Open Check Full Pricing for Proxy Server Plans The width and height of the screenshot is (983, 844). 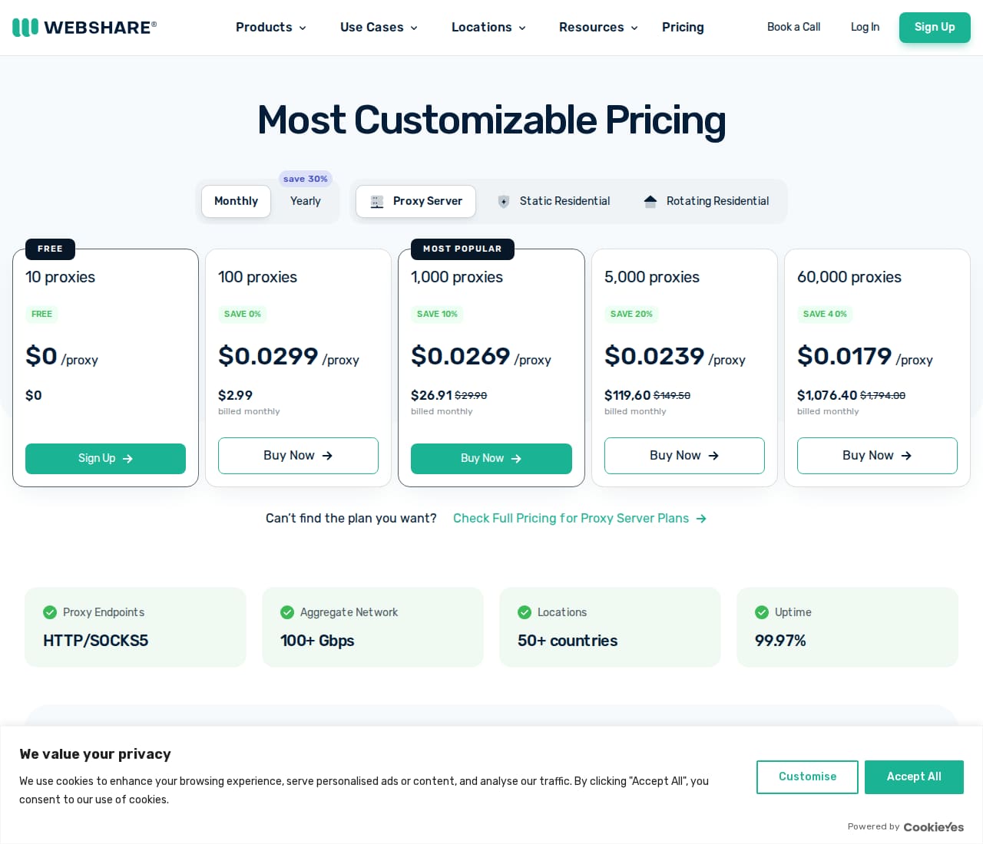pos(579,519)
